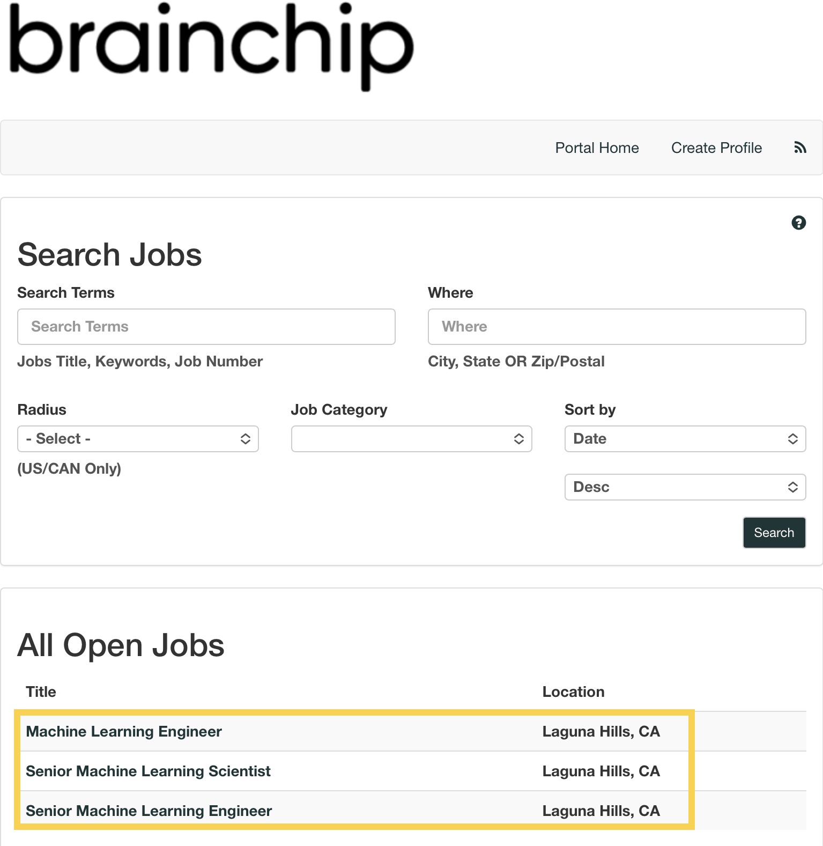The image size is (823, 846).
Task: Expand the Job Category dropdown
Action: pyautogui.click(x=411, y=439)
